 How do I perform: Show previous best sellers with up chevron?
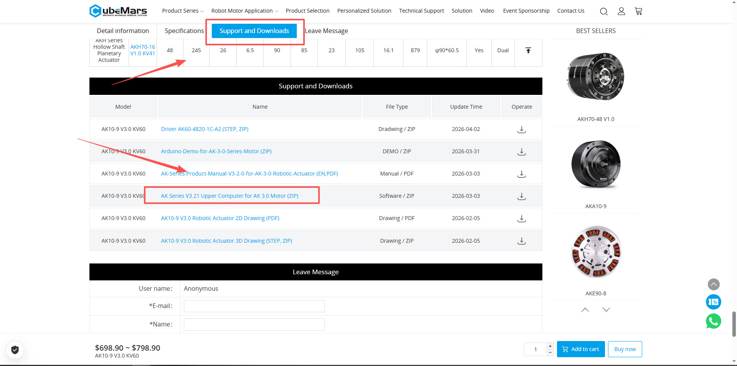(585, 310)
